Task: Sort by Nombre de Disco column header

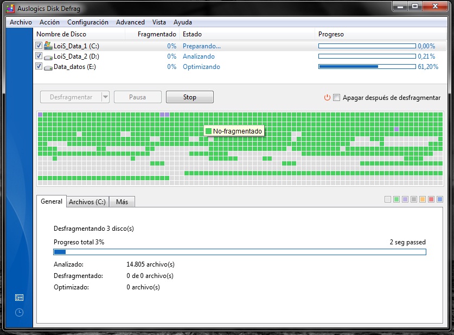Action: (79, 34)
